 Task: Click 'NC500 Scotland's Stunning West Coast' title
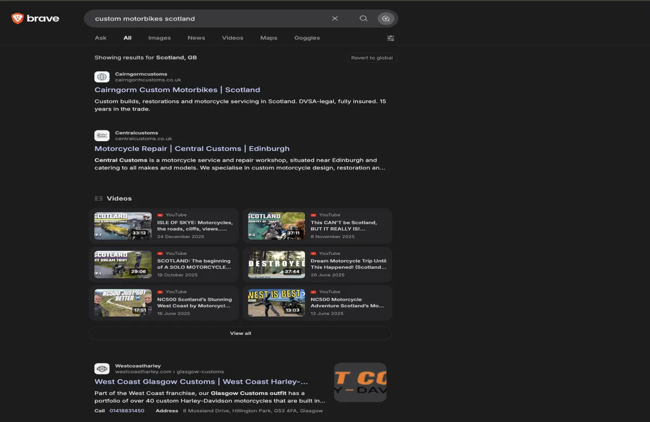(194, 302)
